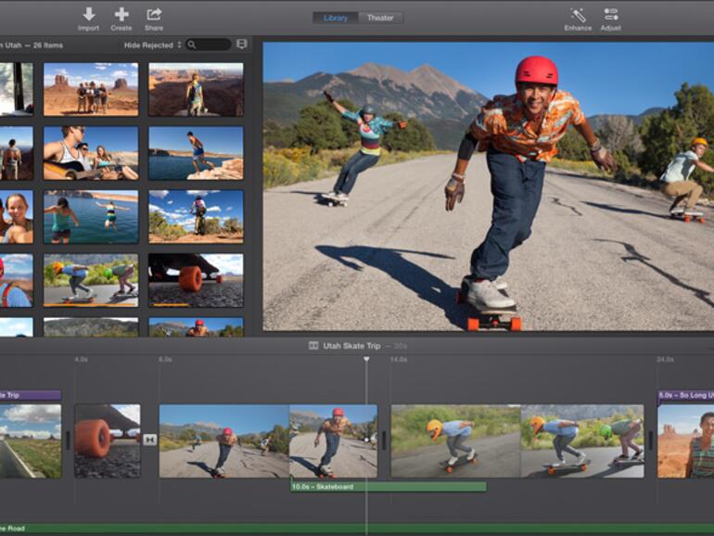Click the transition icon between timeline clips
Viewport: 714px width, 536px height.
149,440
